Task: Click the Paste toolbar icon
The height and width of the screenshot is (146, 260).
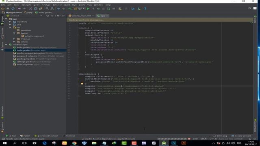Action: point(41,9)
